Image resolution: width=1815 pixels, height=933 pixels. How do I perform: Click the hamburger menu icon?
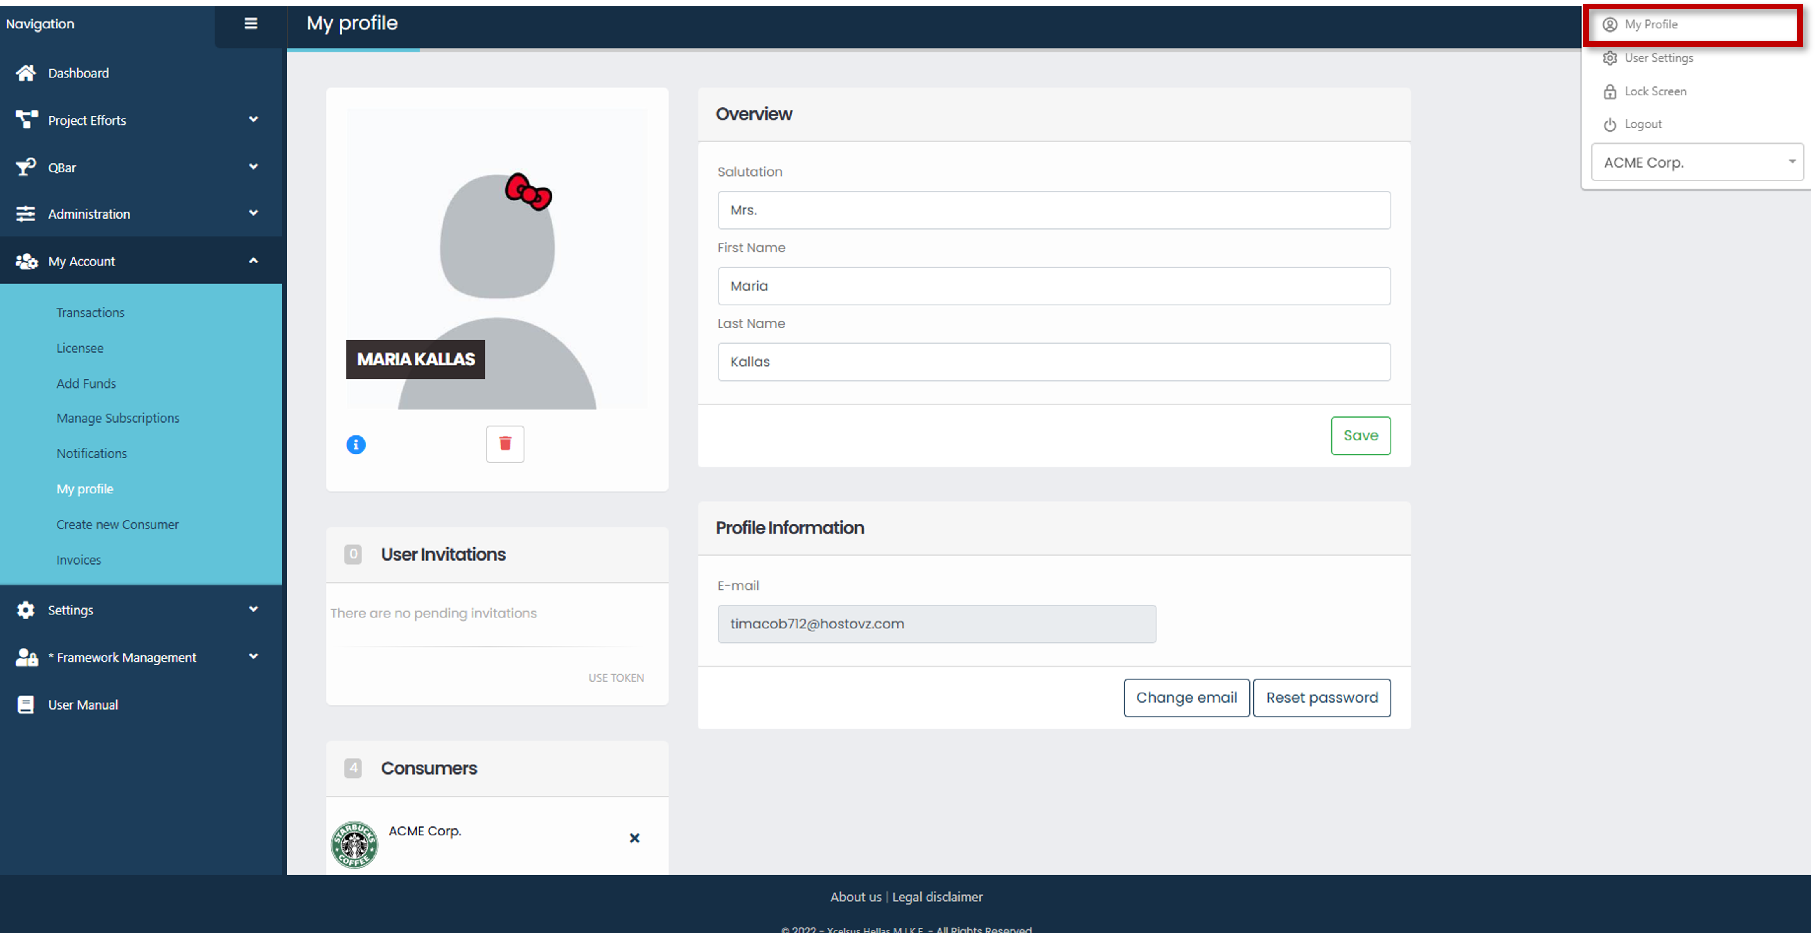(250, 23)
